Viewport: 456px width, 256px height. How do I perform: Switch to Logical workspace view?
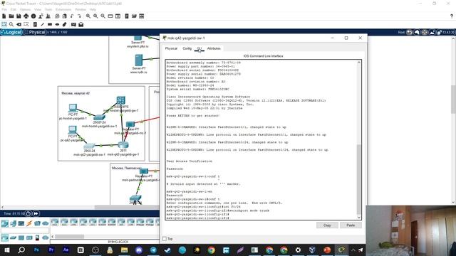11,32
